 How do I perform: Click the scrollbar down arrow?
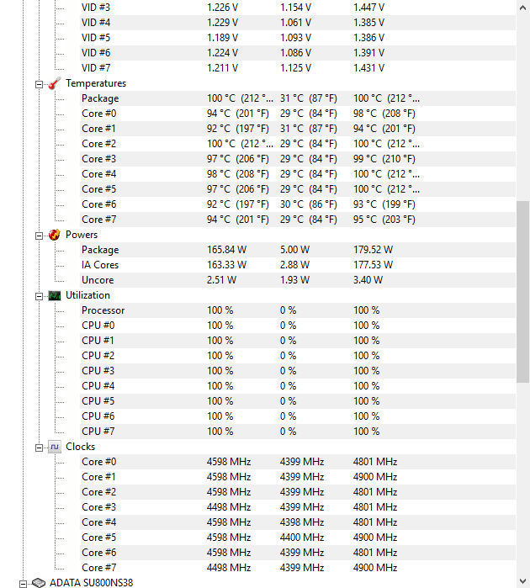coord(523,581)
